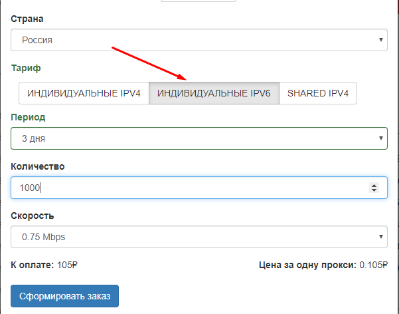This screenshot has height=314, width=399.
Task: Click the Скорость field label
Action: pyautogui.click(x=33, y=216)
